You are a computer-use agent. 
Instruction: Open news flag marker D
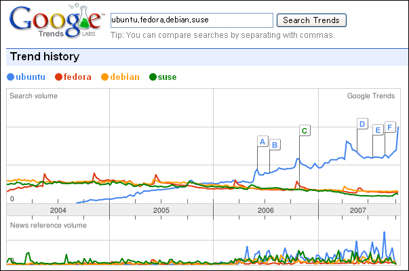[362, 124]
